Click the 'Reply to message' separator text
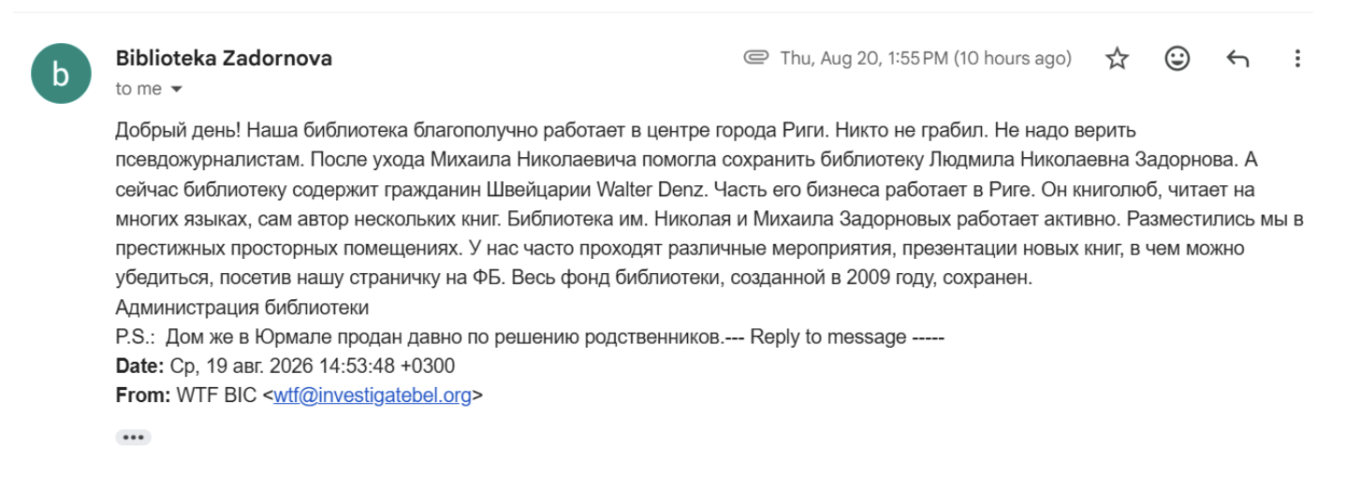Viewport: 1346px width, 503px height. click(x=828, y=337)
